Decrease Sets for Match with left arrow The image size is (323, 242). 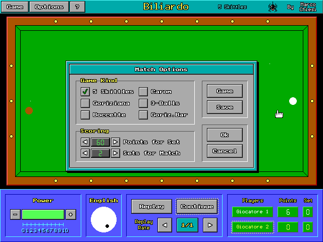pyautogui.click(x=85, y=153)
